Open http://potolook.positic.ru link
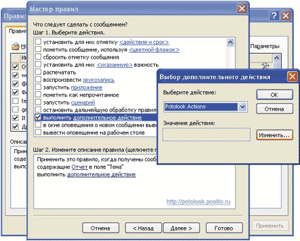 (199, 202)
